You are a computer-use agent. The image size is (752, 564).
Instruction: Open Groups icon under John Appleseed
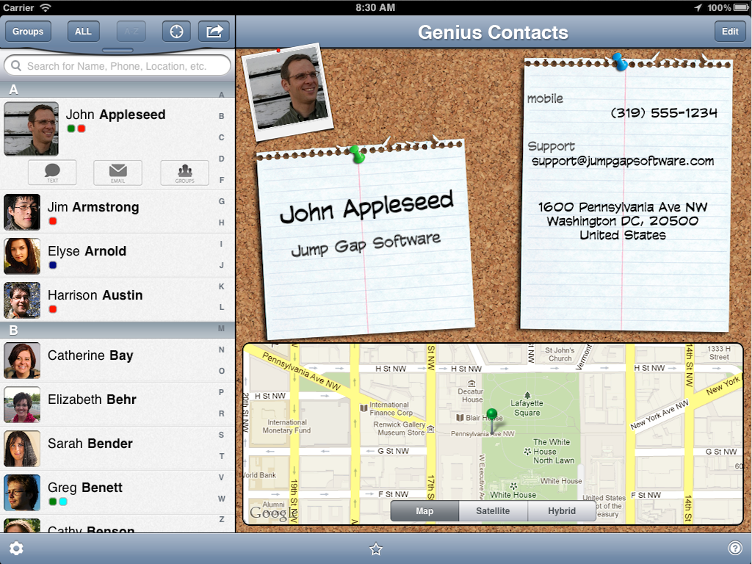click(x=184, y=173)
